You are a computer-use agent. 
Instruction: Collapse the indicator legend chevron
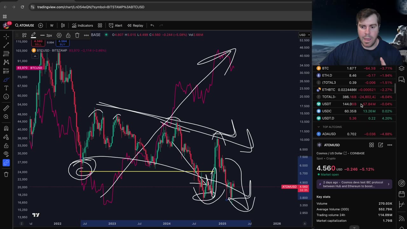pyautogui.click(x=35, y=56)
